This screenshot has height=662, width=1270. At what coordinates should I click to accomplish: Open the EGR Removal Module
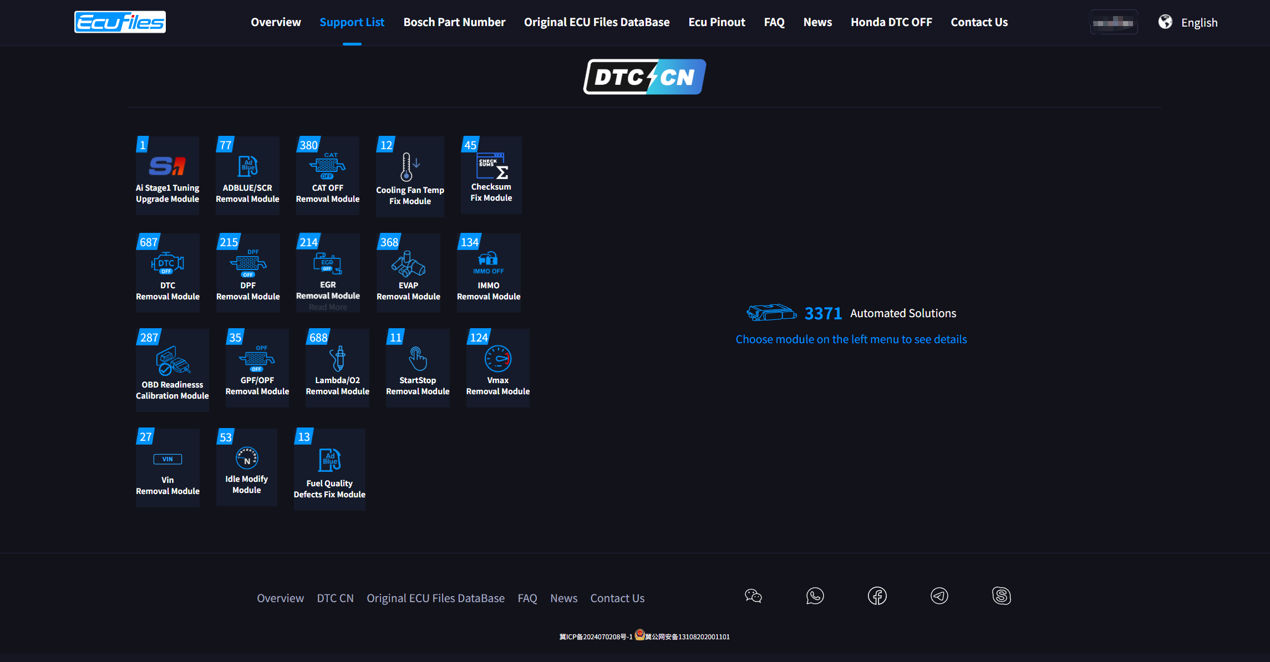tap(328, 273)
